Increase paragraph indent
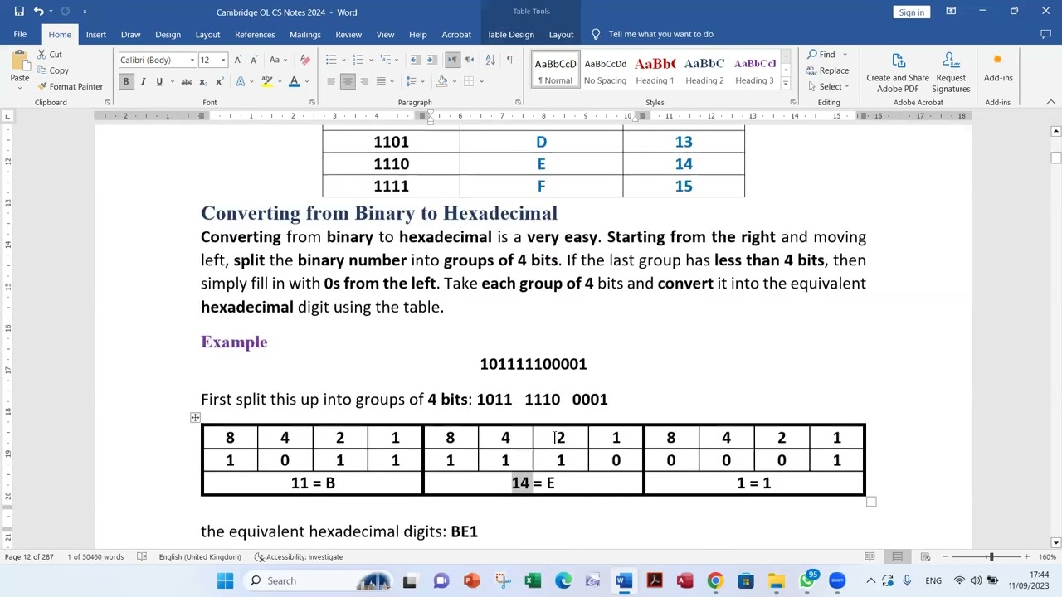1062x597 pixels. [433, 60]
